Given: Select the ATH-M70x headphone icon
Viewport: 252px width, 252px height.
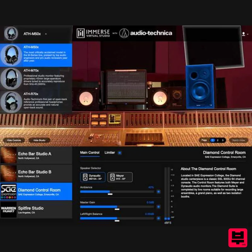Looking at the screenshot, I should (x=12, y=79).
